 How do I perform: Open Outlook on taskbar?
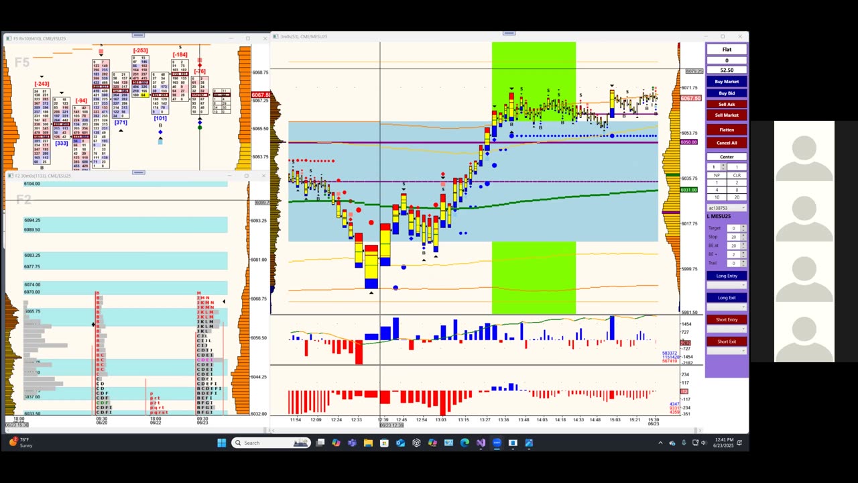[400, 443]
